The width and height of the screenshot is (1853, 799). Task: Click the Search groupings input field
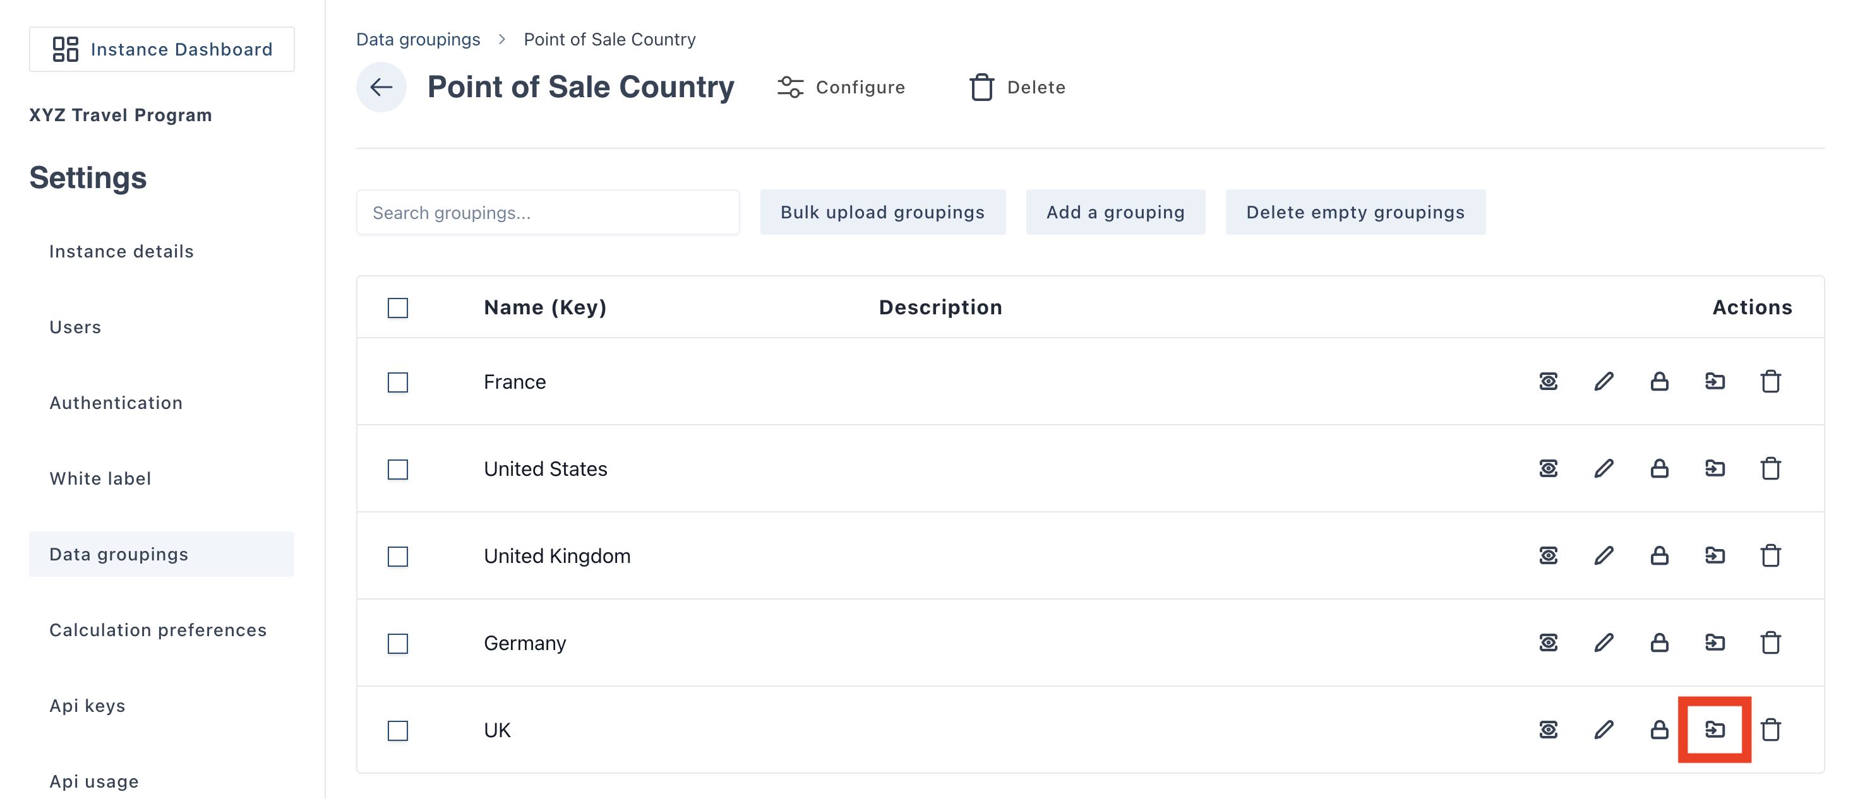(548, 212)
